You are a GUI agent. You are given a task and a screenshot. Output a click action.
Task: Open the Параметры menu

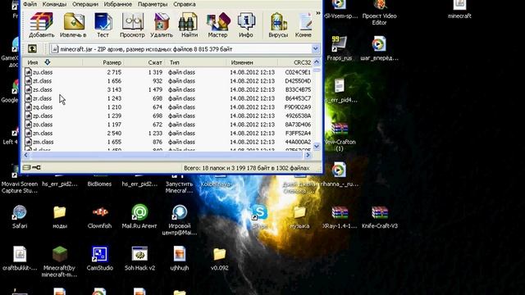tap(153, 4)
